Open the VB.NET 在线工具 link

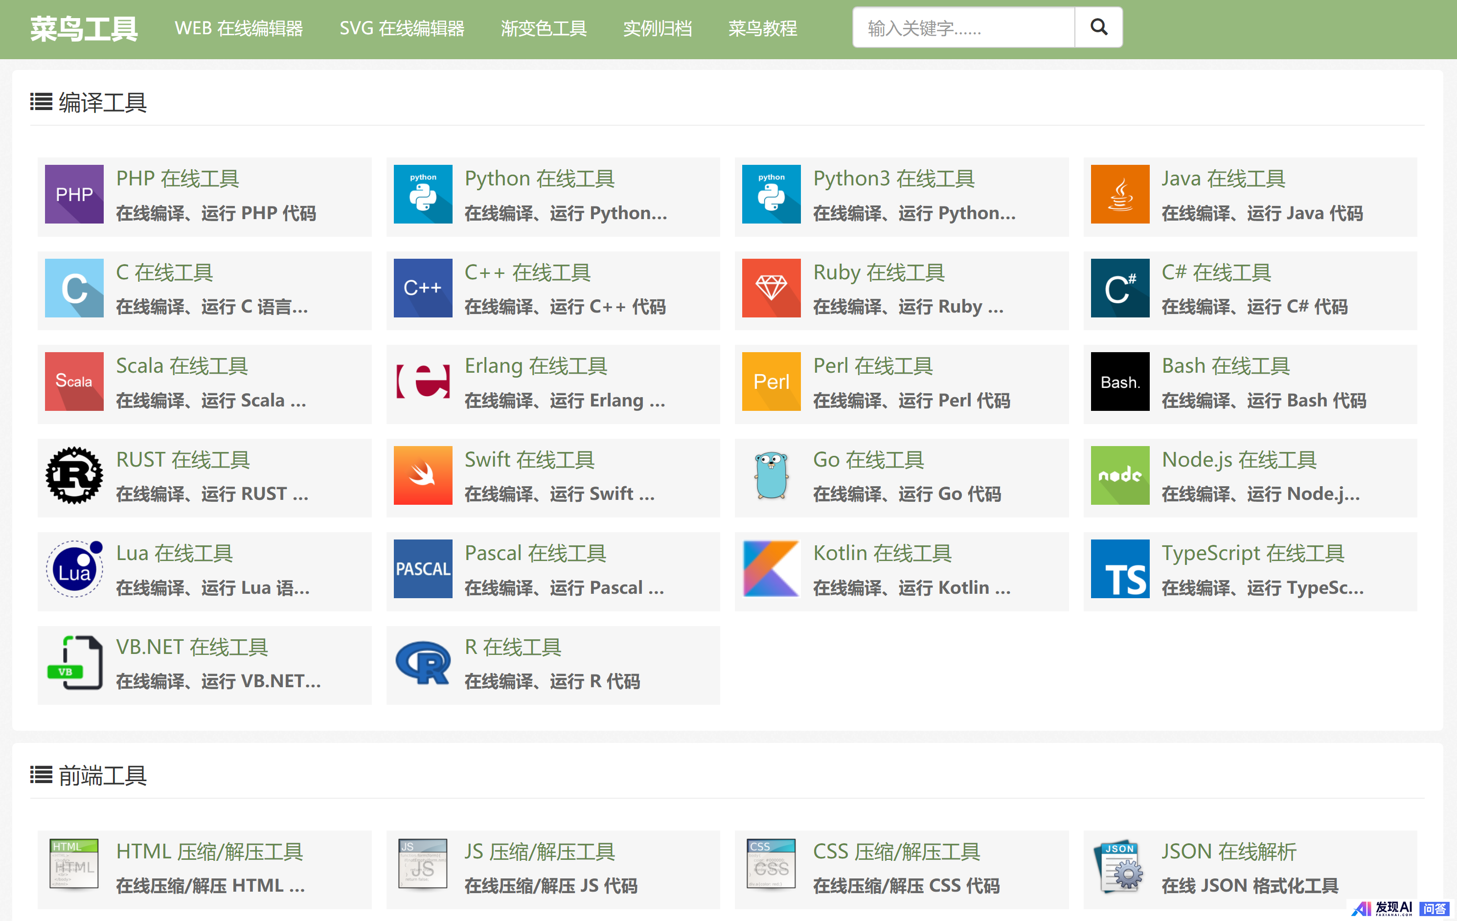[192, 648]
